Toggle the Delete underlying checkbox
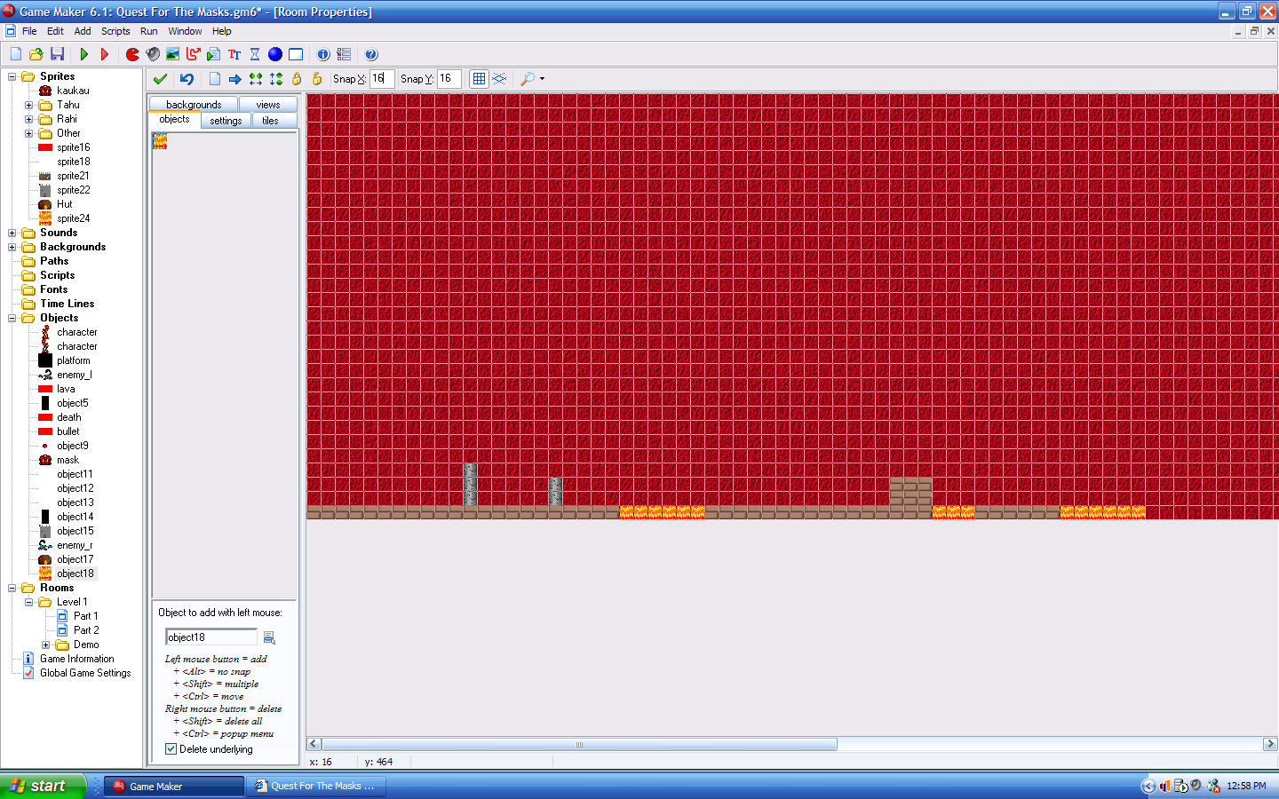Image resolution: width=1279 pixels, height=799 pixels. point(171,749)
